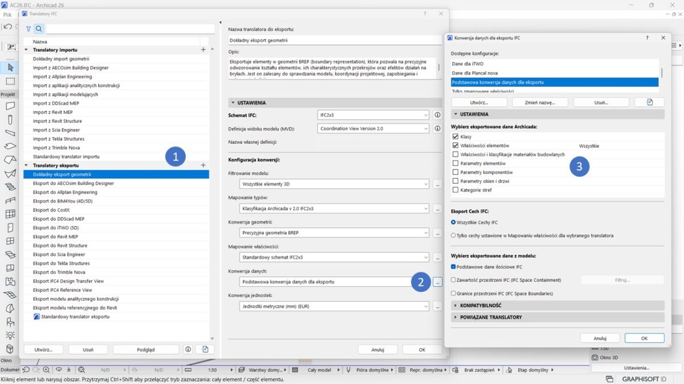
Task: Select the Column tool in the toolbox
Action: tap(10, 120)
